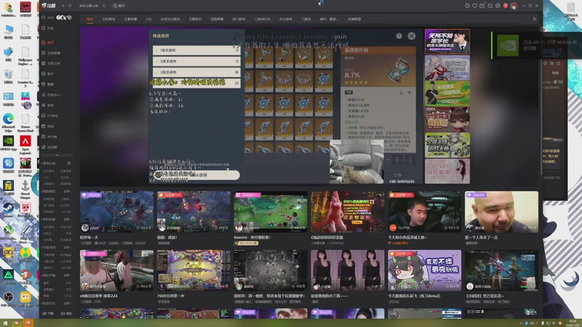
Task: Open the sidebar heart follow entry
Action: 48,17
